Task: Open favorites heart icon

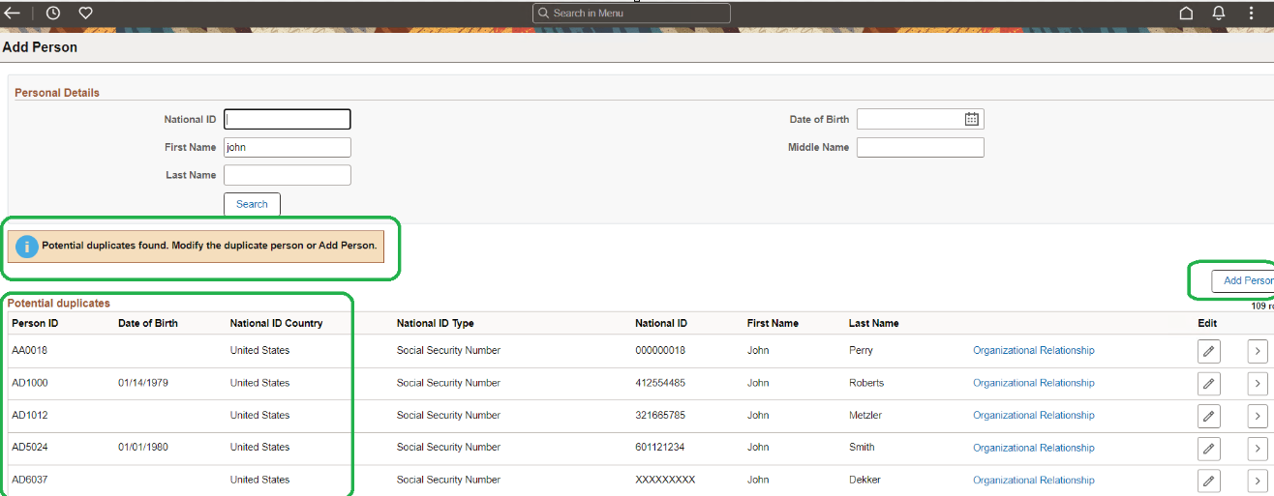Action: 85,14
